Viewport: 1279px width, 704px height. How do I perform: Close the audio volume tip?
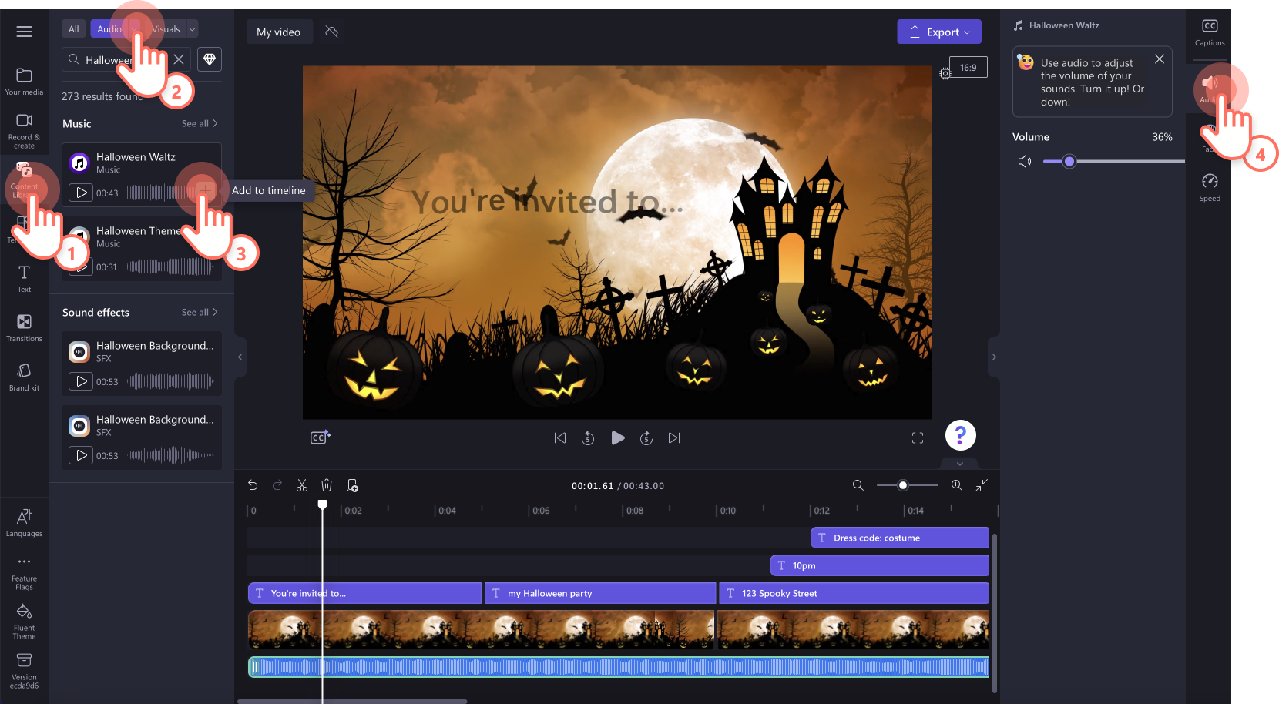1159,59
